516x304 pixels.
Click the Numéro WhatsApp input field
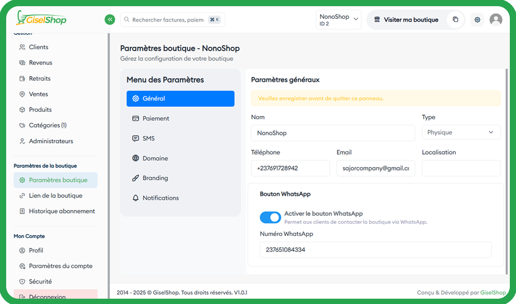375,250
